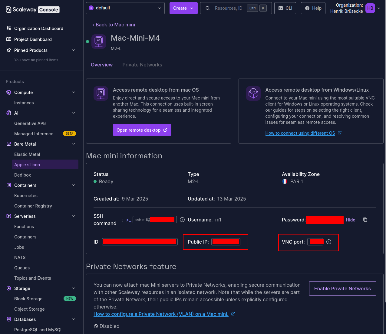Screen dimensions: 386x334
Task: Open Generative APIs
Action: click(30, 123)
